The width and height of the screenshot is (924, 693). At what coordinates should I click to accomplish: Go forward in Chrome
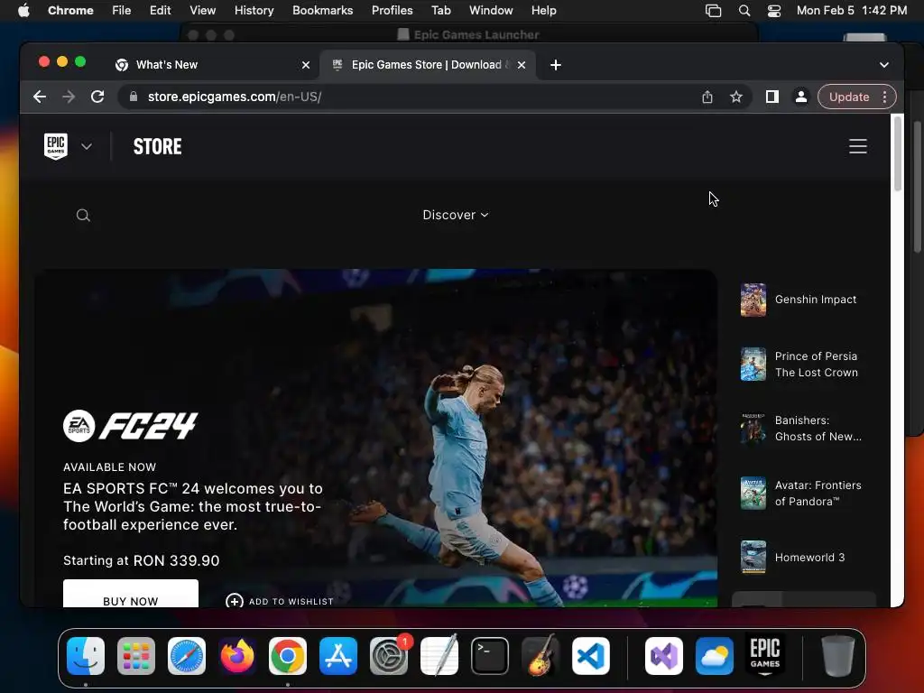(69, 97)
